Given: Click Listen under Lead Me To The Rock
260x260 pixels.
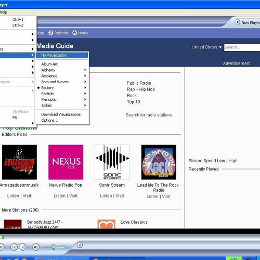Looking at the screenshot, I should point(152,197).
